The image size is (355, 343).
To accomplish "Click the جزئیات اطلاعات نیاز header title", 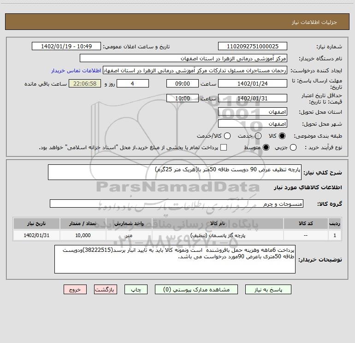I will point(314,22).
